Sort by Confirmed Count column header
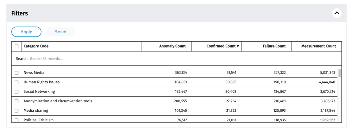Screen dimensions: 352x131 coord(223,46)
